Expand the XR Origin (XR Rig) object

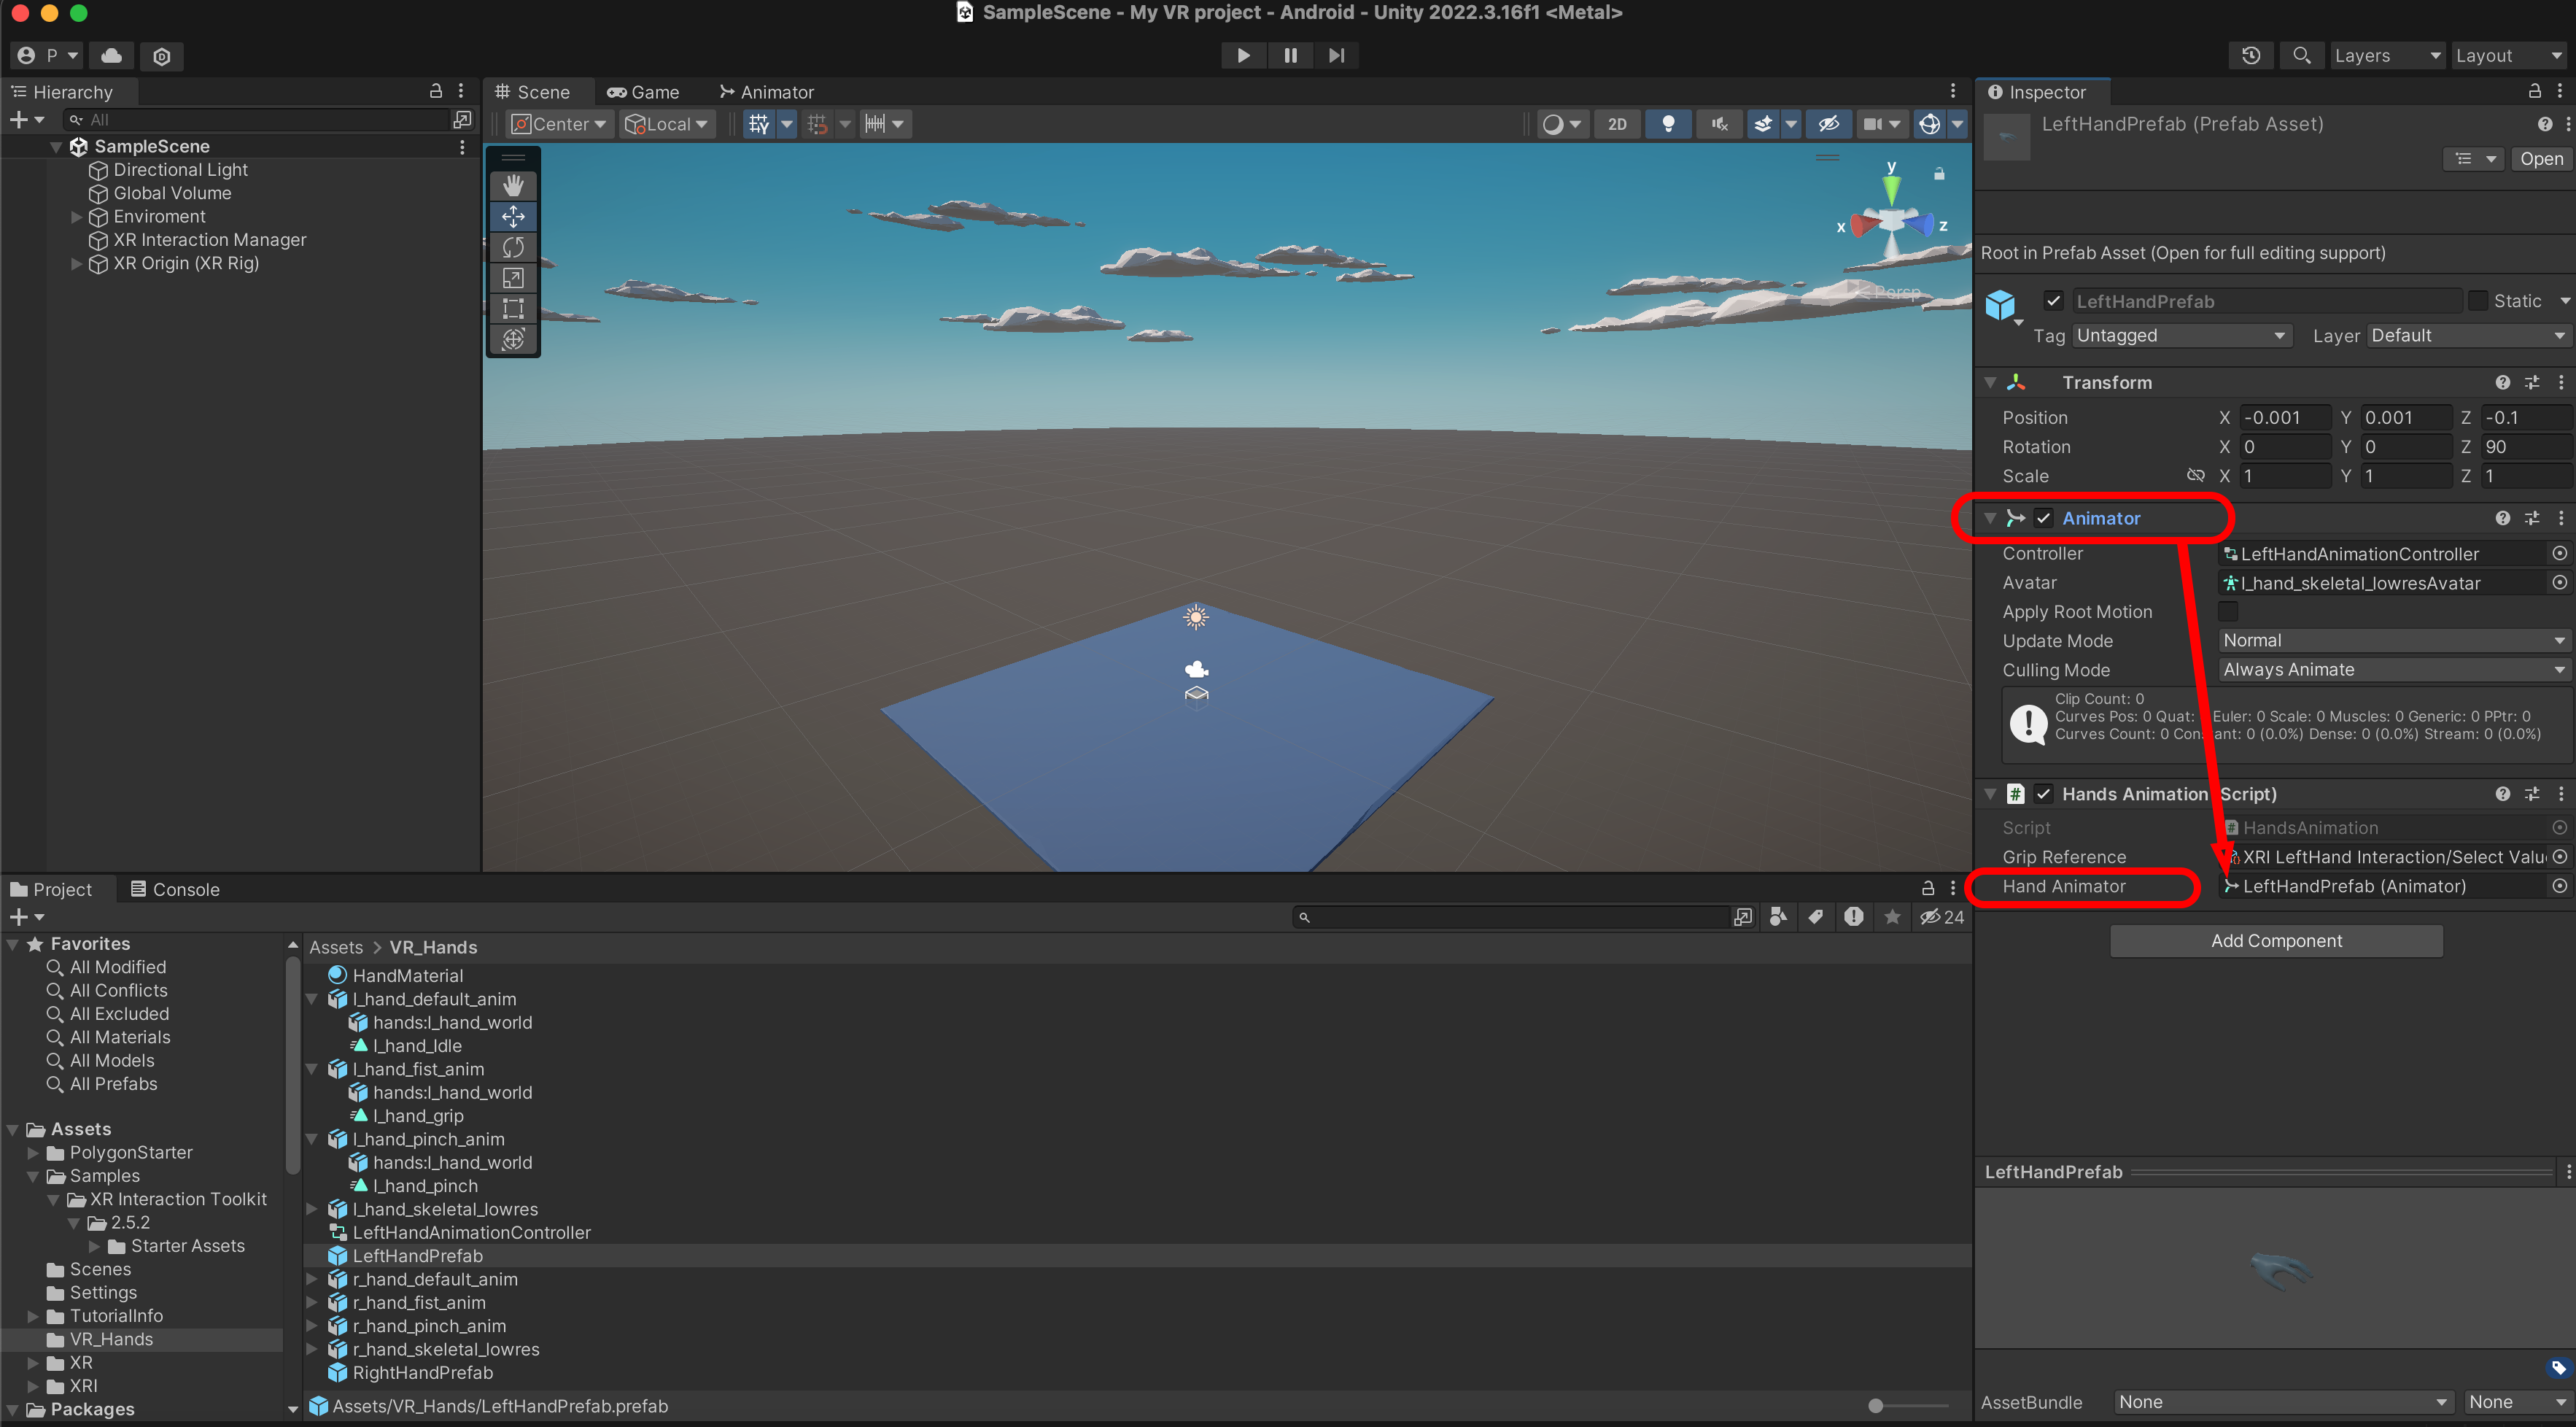[77, 264]
